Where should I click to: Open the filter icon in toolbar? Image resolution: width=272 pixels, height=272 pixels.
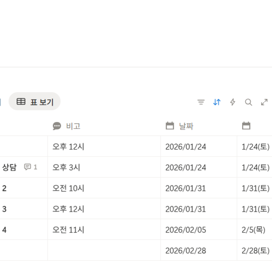[201, 102]
